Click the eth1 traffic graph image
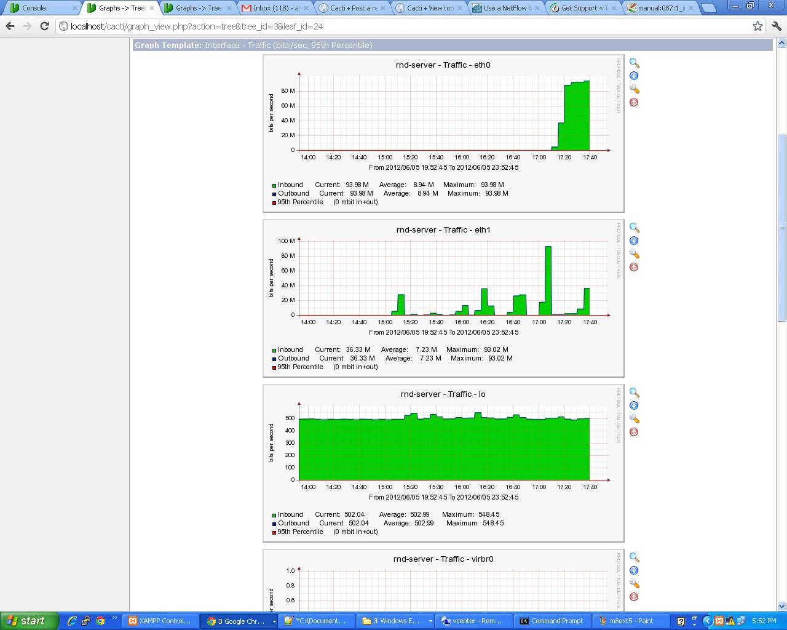The height and width of the screenshot is (630, 787). coord(443,298)
